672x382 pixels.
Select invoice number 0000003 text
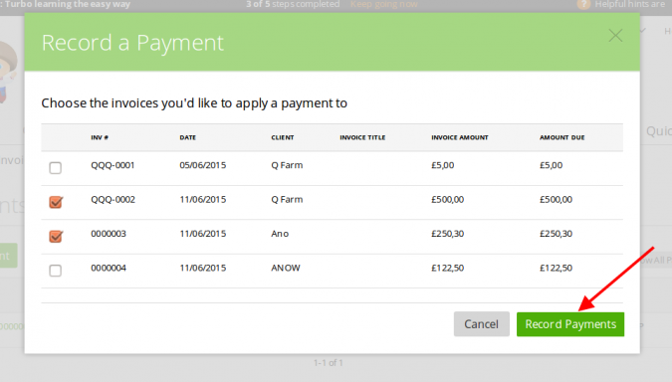pos(109,234)
